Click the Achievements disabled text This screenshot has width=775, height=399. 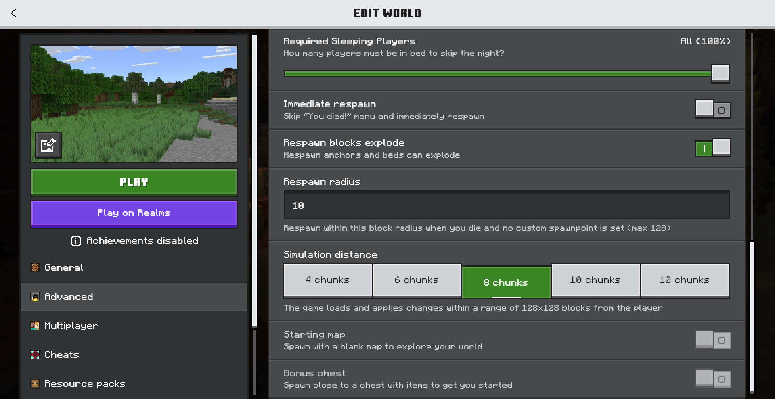(x=142, y=241)
